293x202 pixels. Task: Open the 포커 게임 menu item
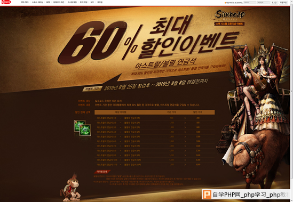[x=84, y=3]
